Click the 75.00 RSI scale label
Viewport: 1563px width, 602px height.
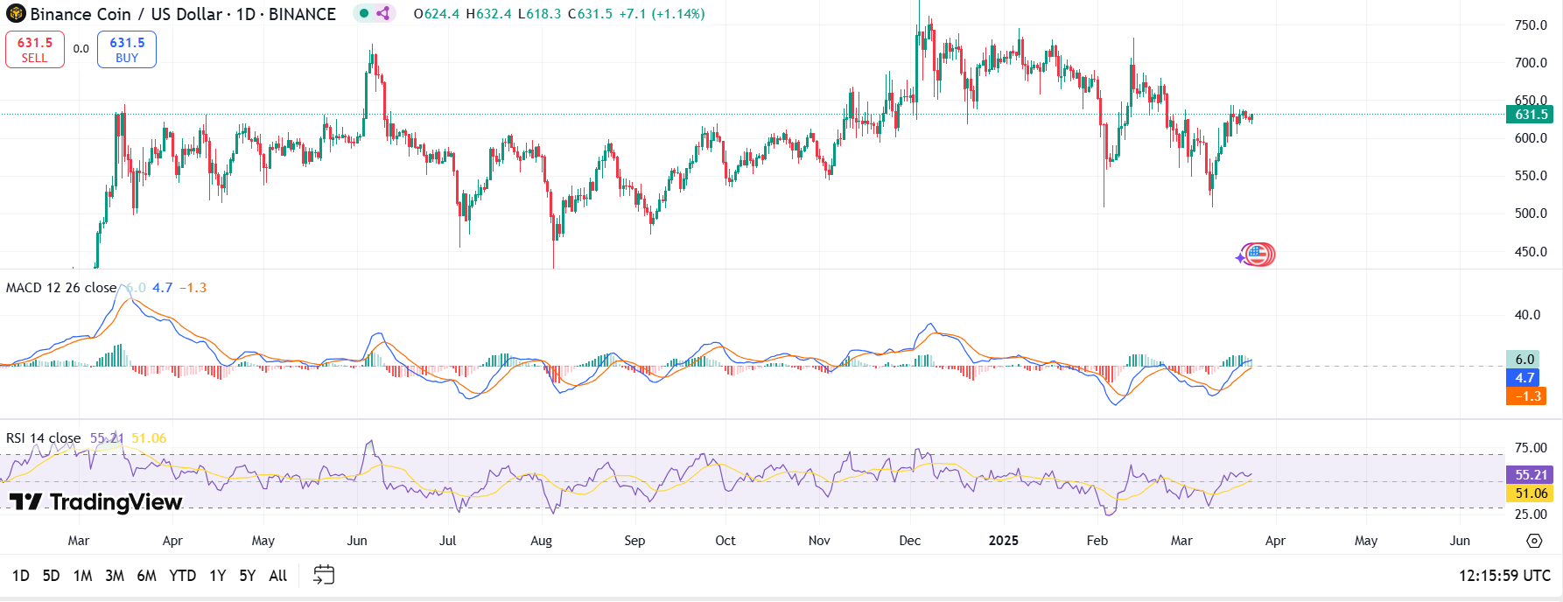point(1531,448)
